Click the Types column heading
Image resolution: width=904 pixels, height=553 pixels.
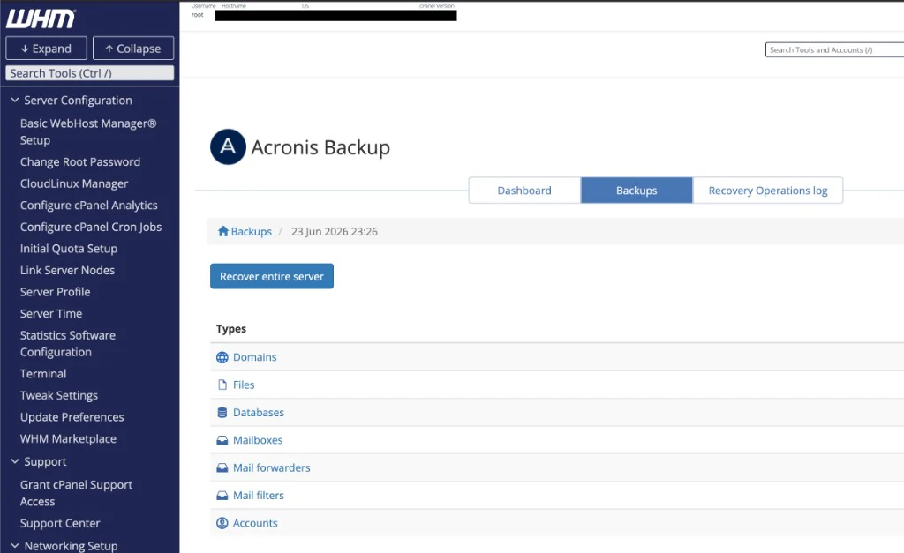[231, 329]
